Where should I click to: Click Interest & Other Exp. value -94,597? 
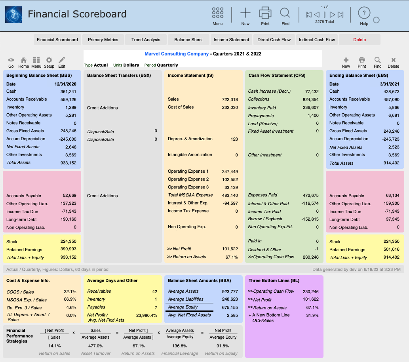[x=230, y=203]
